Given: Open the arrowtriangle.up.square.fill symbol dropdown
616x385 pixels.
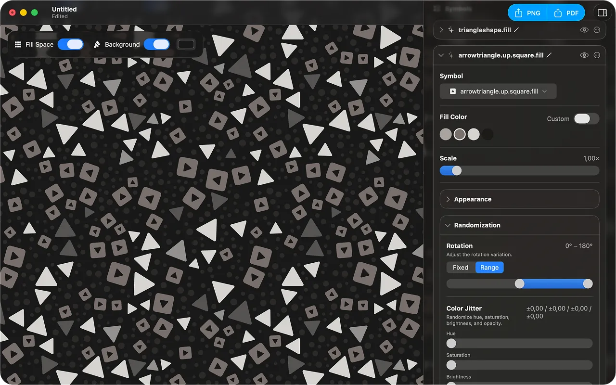Looking at the screenshot, I should tap(498, 91).
